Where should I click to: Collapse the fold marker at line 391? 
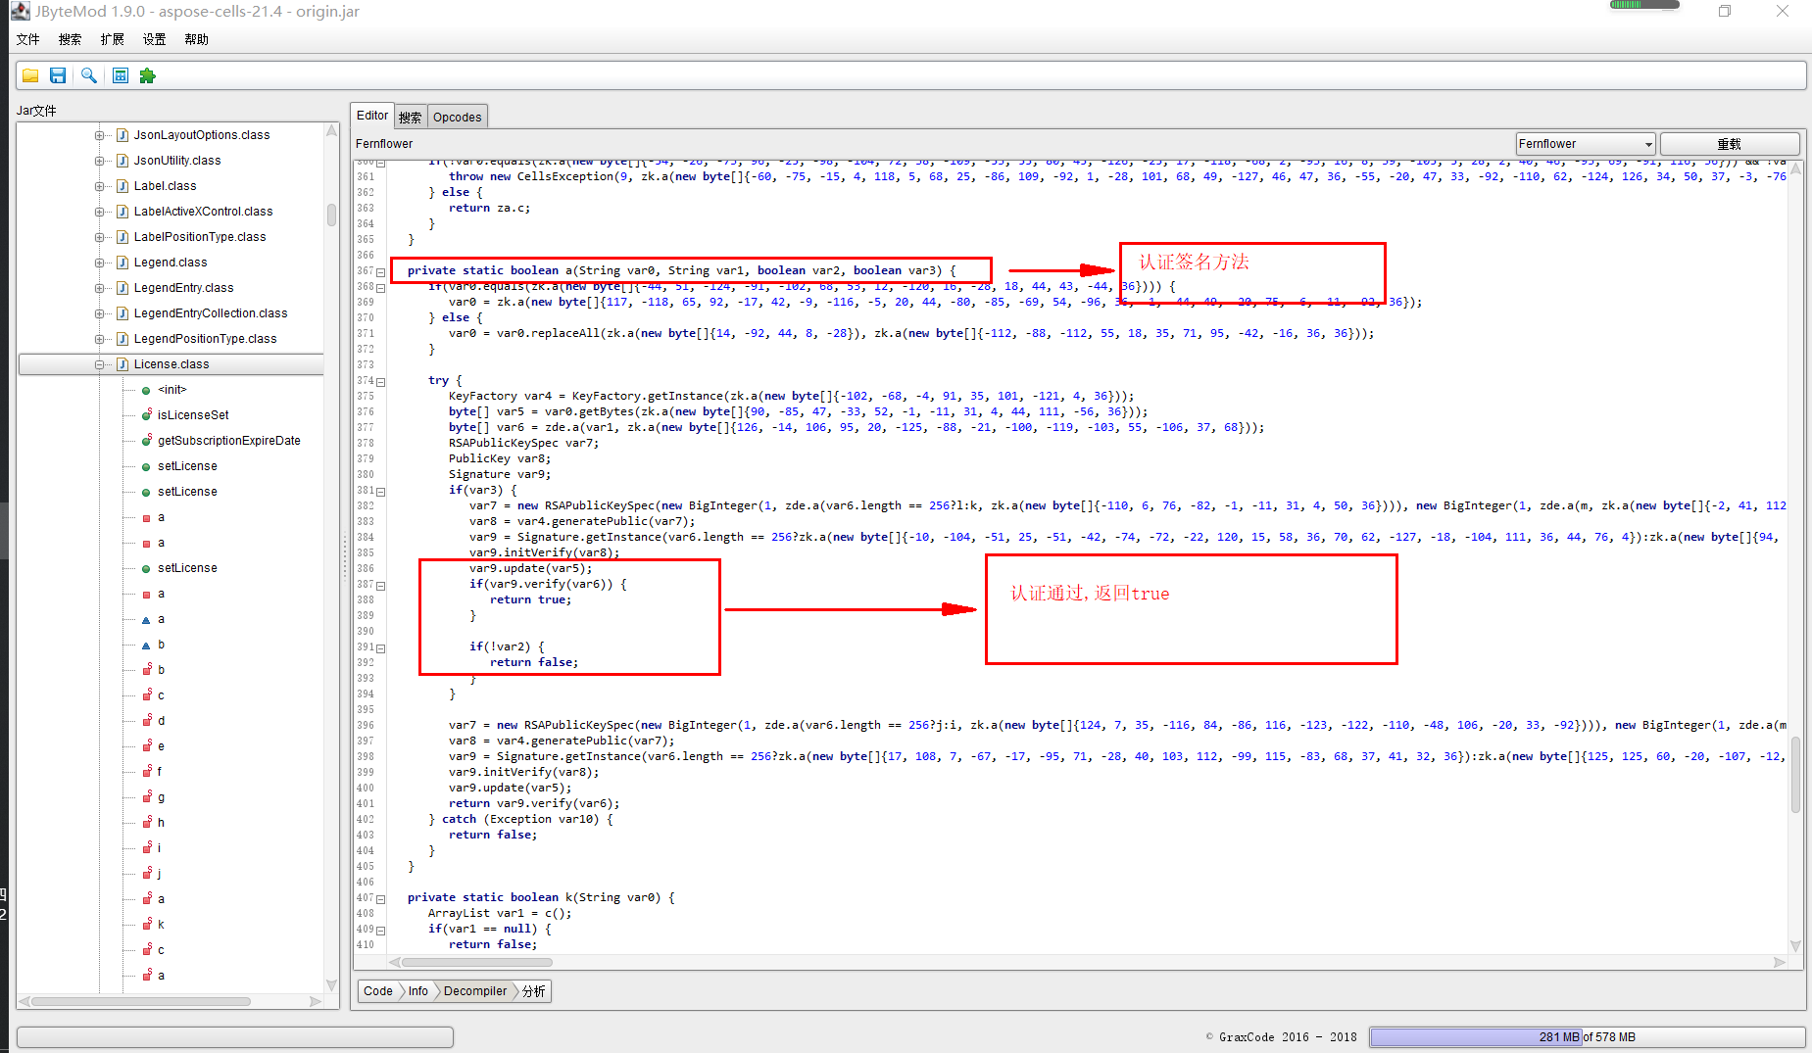coord(381,647)
